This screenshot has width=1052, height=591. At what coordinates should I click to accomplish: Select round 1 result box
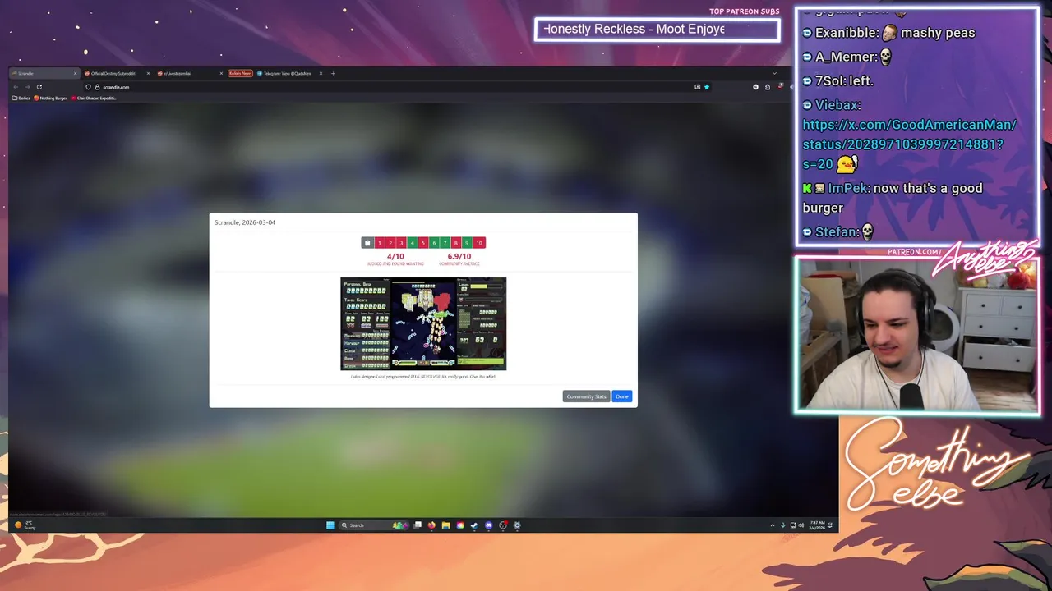point(379,242)
